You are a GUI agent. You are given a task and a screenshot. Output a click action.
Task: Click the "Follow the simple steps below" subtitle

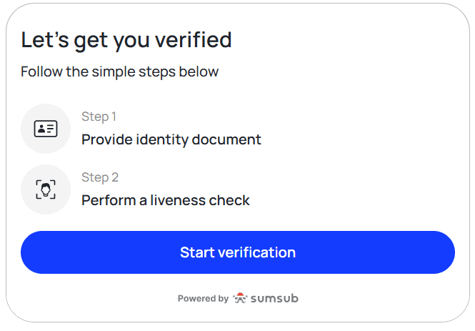click(119, 71)
